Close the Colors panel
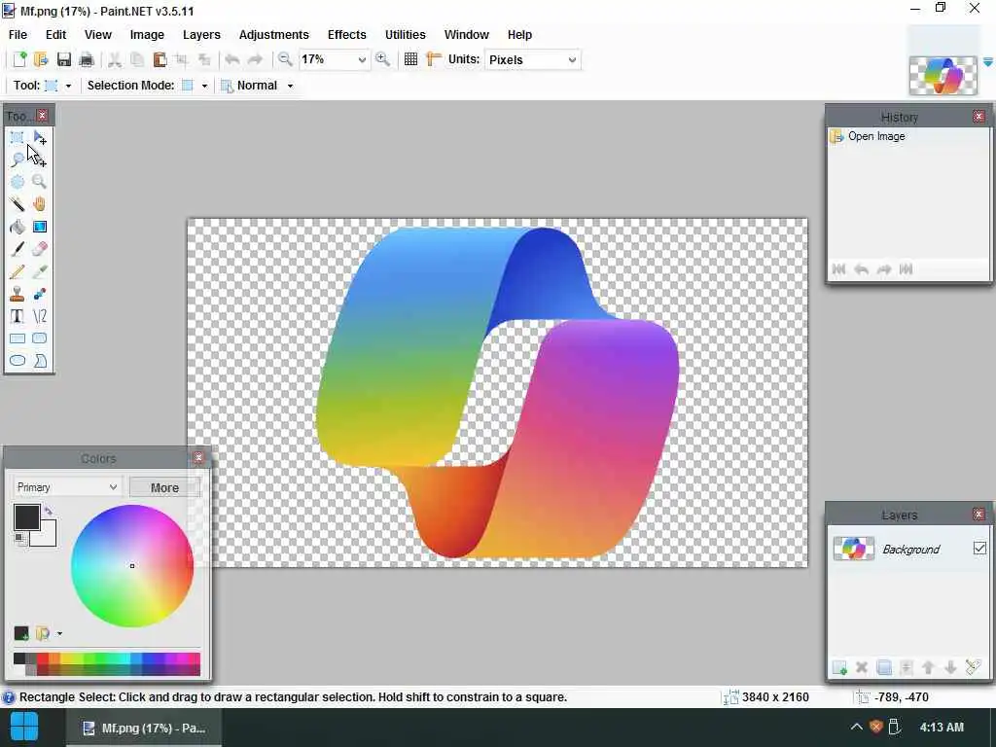 coord(198,457)
